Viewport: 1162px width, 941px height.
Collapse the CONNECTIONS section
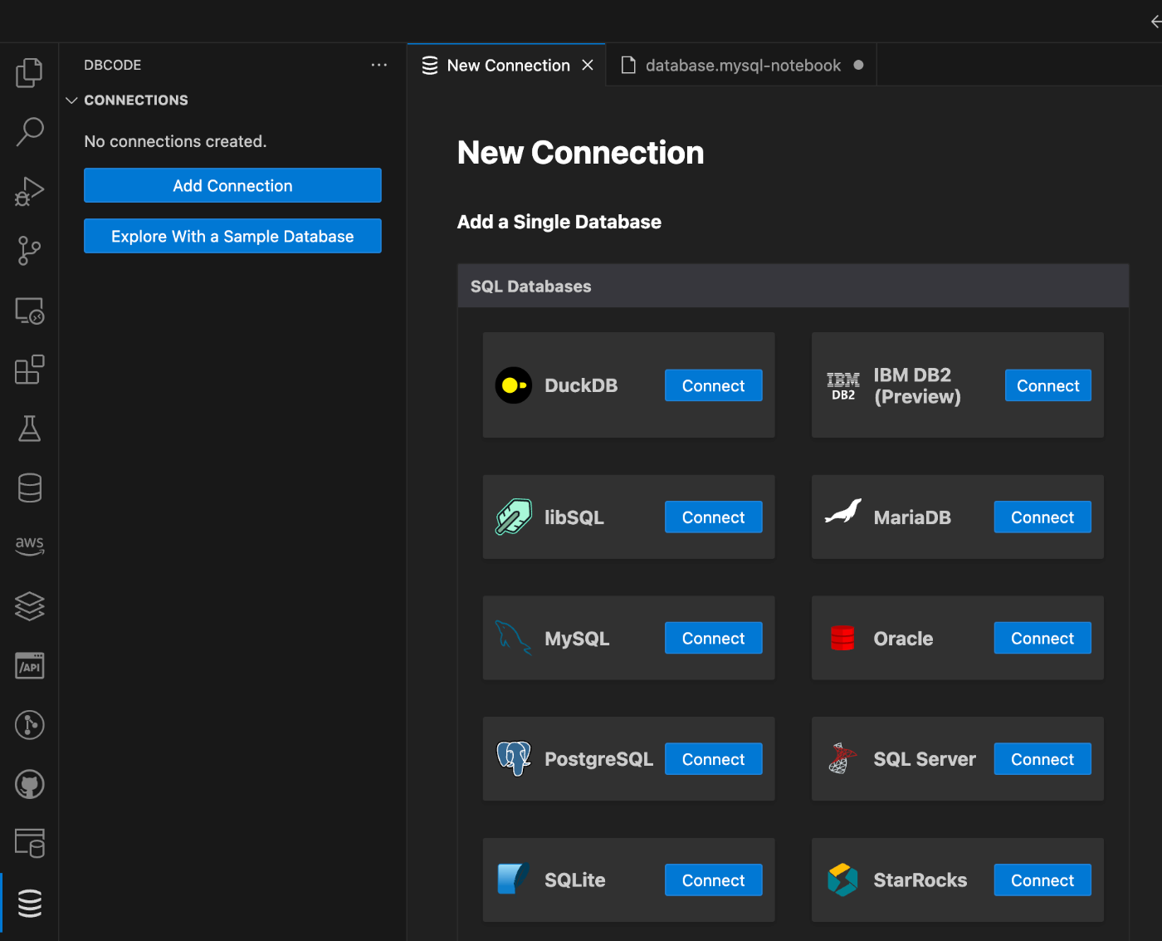(71, 100)
